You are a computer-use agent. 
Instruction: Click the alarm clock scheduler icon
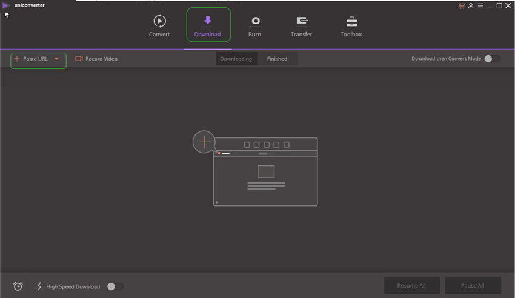click(x=18, y=286)
